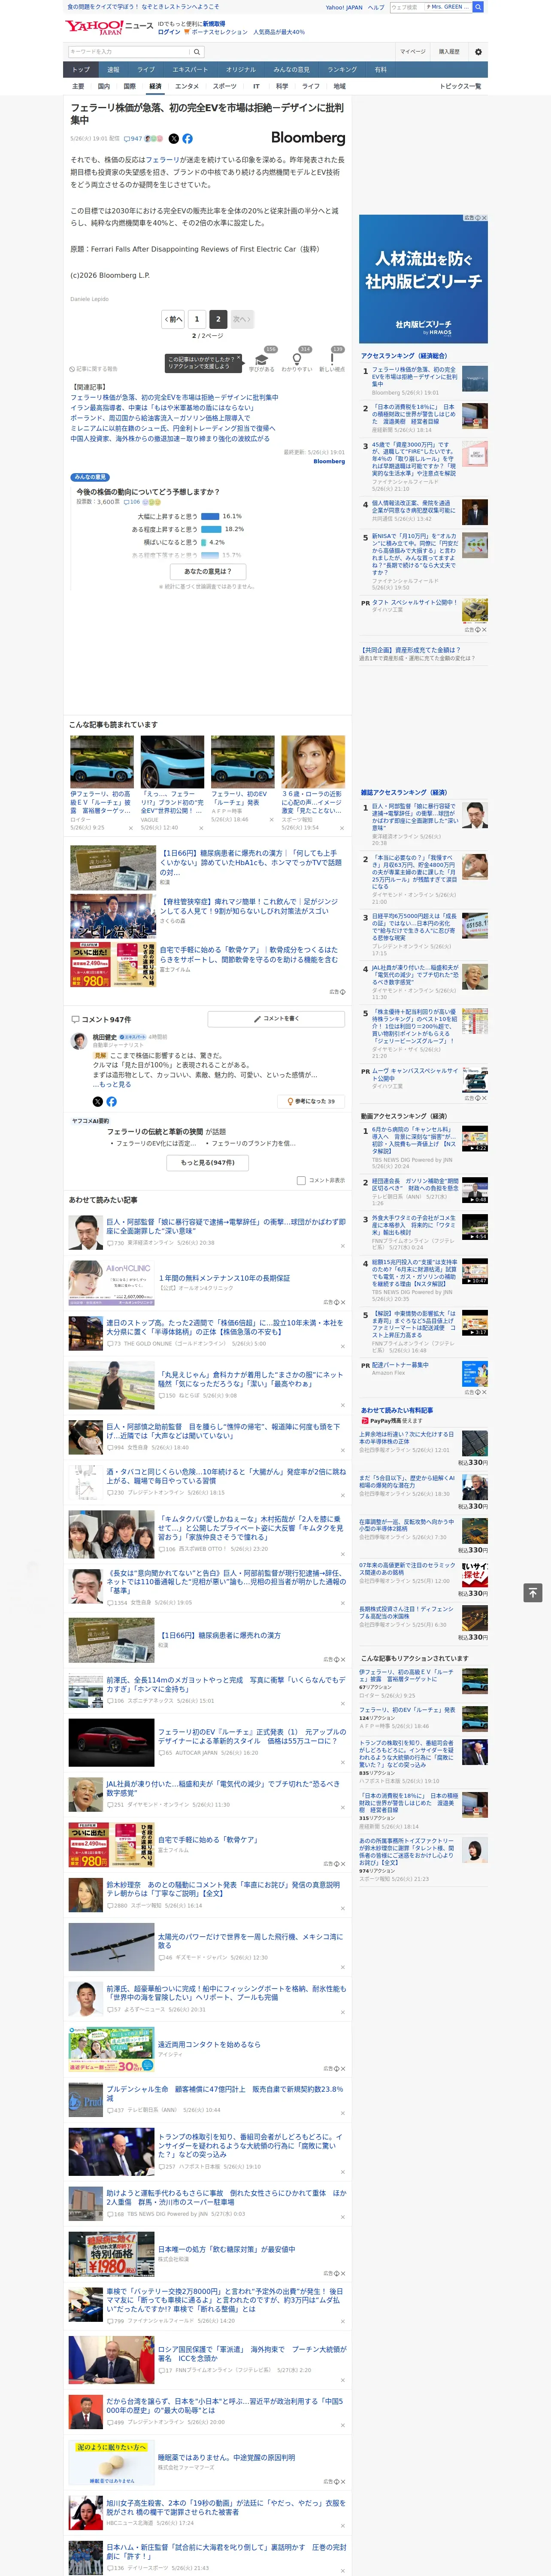
Task: Click the blue web search button
Action: (478, 7)
